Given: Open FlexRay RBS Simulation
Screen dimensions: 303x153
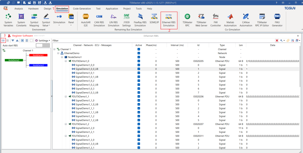Looking at the screenshot, I should [140, 20].
